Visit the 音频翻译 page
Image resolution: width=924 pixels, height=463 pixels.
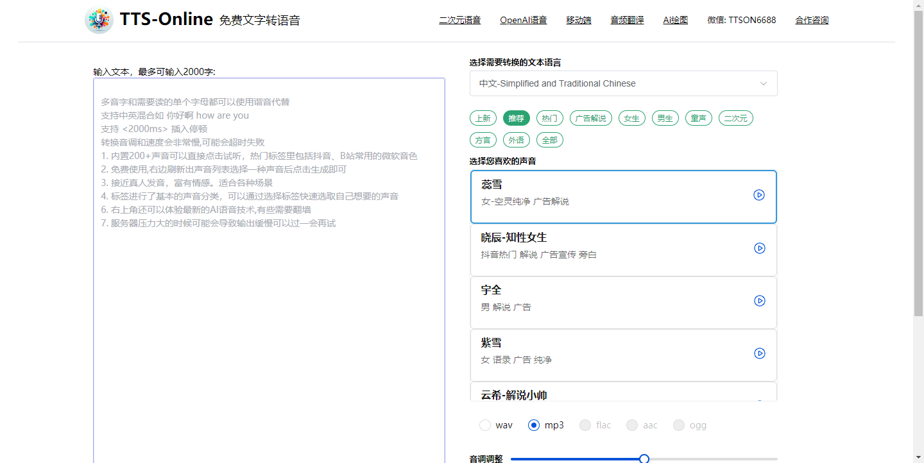click(x=627, y=20)
